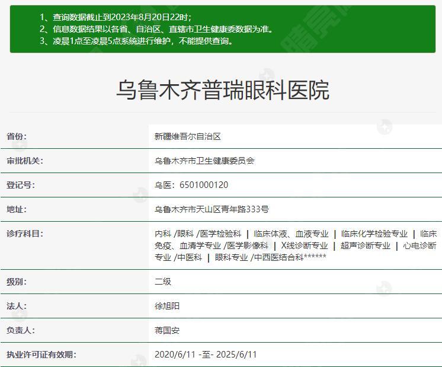Click the text 超声诊断专业

click(x=366, y=245)
